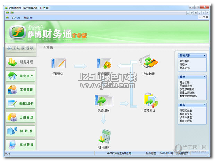Open the 报表及分析 reports module
This screenshot has height=161, width=215.
[20, 103]
